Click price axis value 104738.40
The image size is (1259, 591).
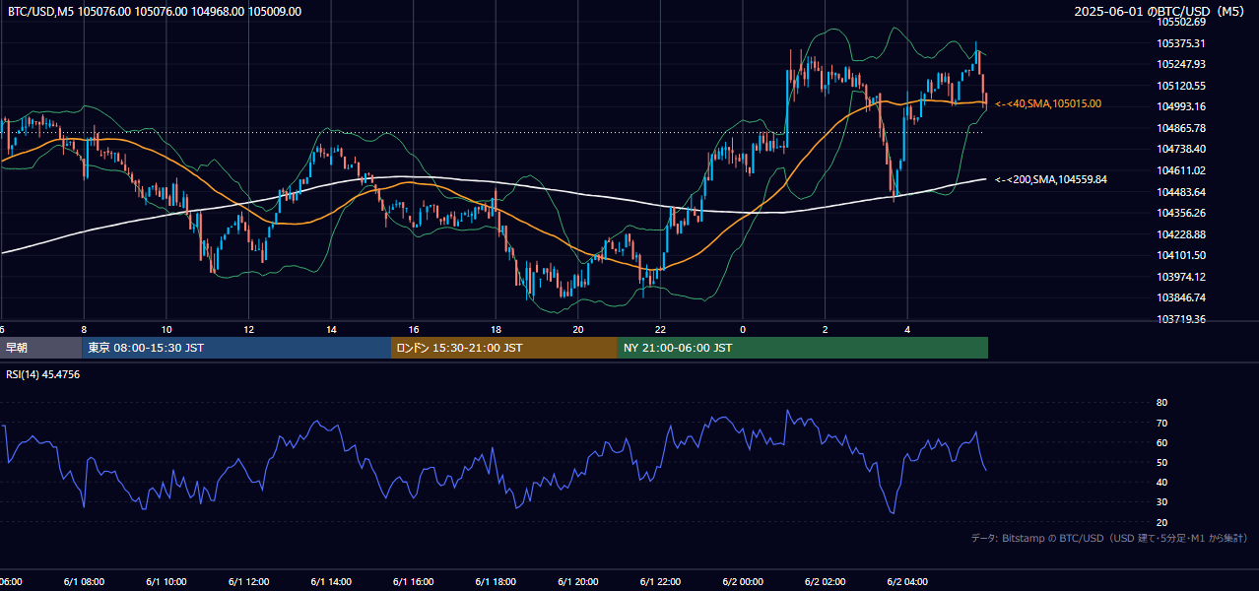[1181, 149]
